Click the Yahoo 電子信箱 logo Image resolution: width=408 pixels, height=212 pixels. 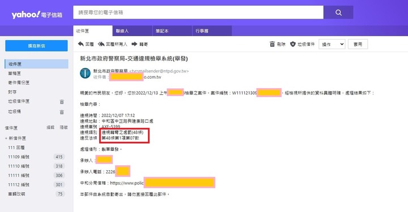tap(37, 15)
